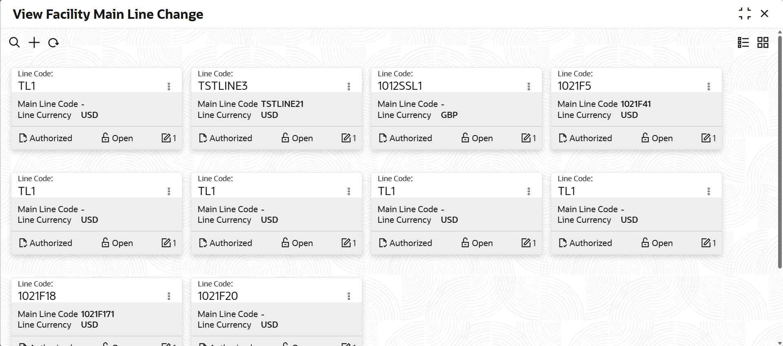Click the search magnifier icon
The height and width of the screenshot is (346, 783).
pyautogui.click(x=14, y=42)
